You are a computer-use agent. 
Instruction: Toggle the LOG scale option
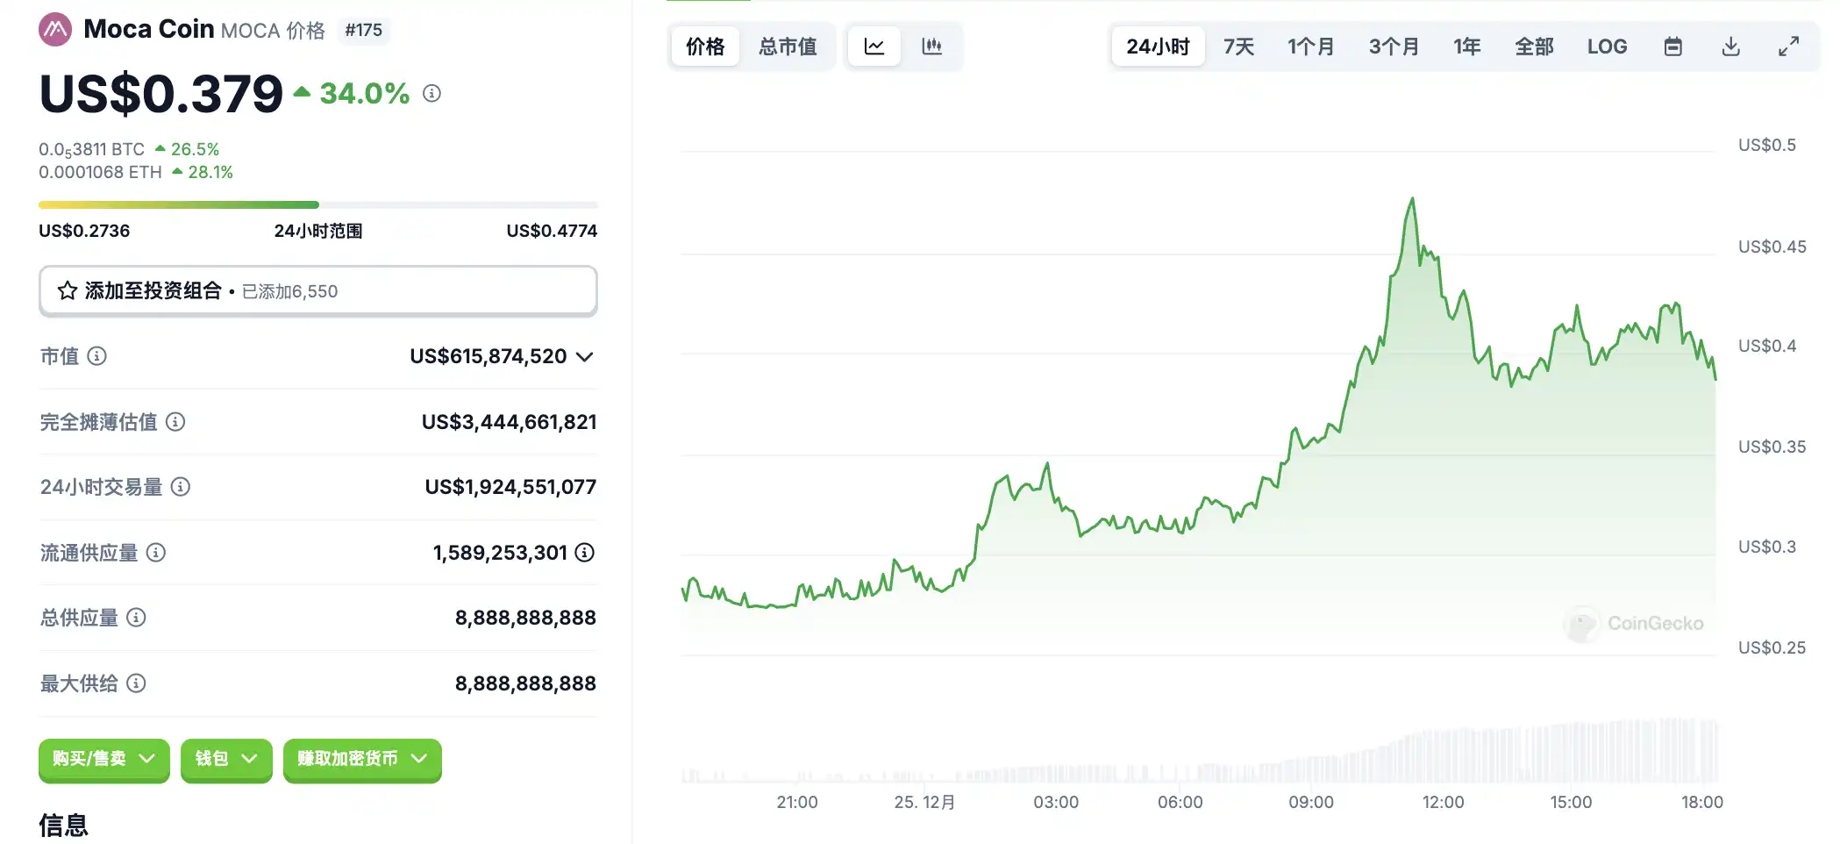pyautogui.click(x=1607, y=46)
